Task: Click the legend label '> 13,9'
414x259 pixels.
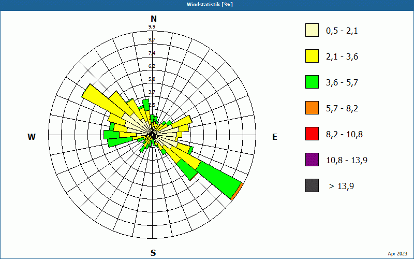Action: [342, 186]
